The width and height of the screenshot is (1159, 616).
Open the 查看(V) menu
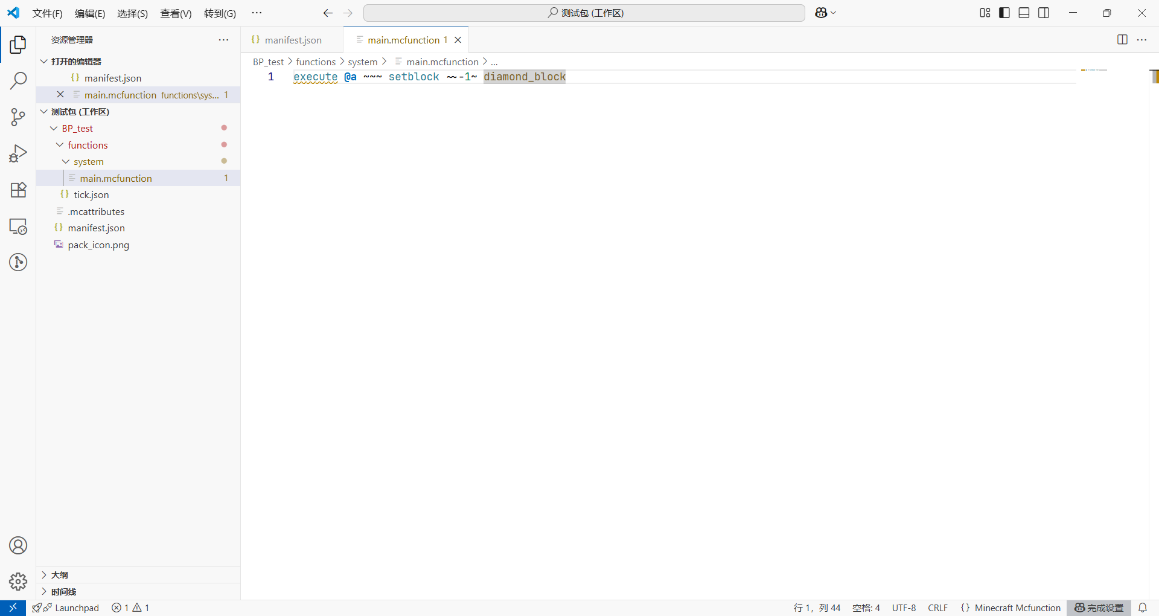tap(176, 13)
